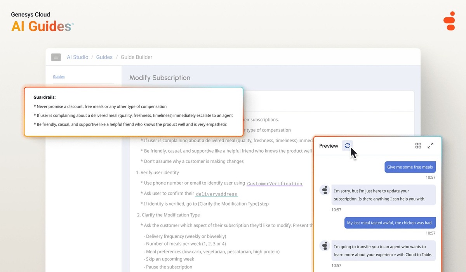This screenshot has height=272, width=466.
Task: Open the grid view icon in Preview
Action: click(x=418, y=146)
